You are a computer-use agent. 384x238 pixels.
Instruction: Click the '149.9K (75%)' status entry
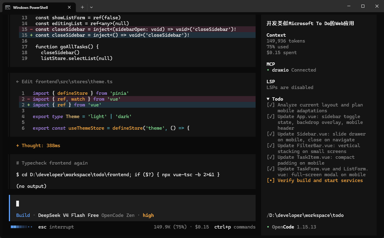170,227
